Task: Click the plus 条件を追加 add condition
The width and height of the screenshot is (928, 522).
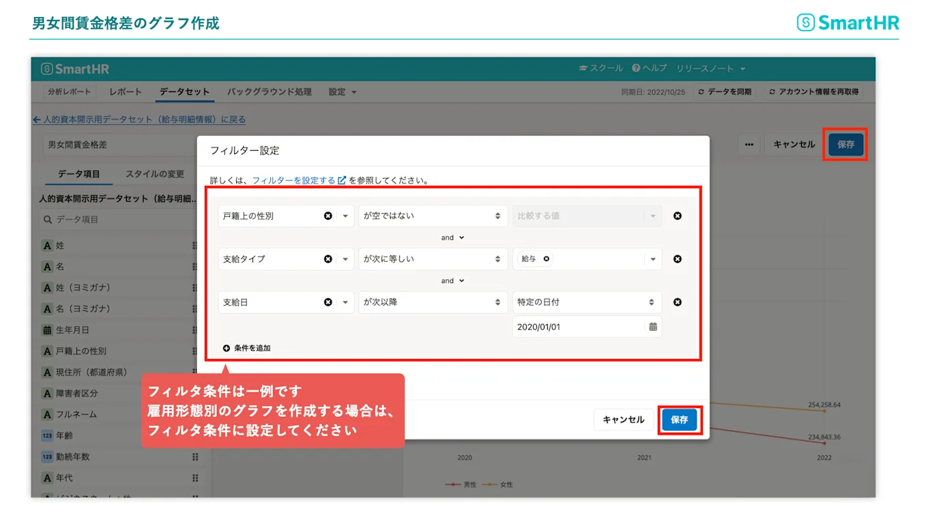Action: 246,348
